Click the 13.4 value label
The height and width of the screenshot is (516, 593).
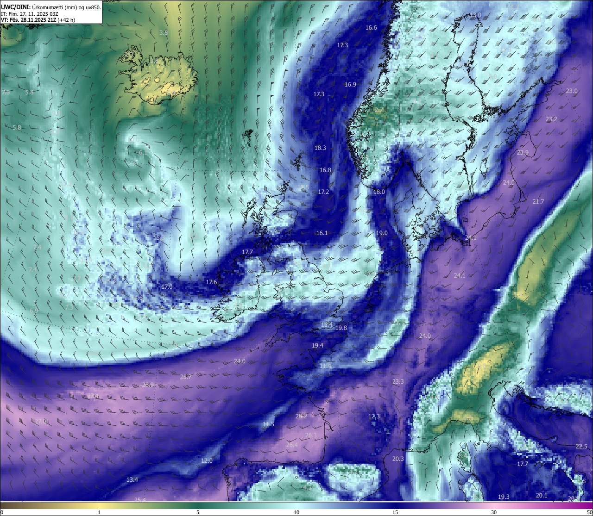click(132, 480)
